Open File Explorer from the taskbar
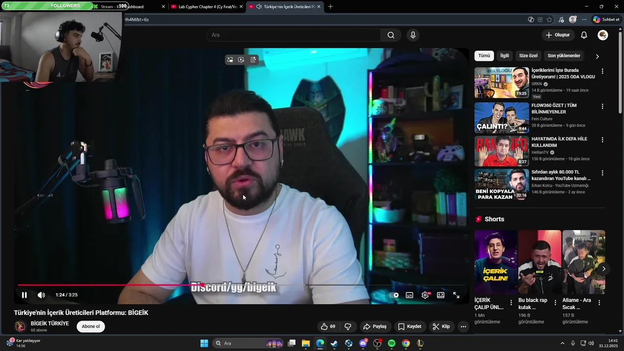Viewport: 624px width, 351px height. pyautogui.click(x=306, y=343)
